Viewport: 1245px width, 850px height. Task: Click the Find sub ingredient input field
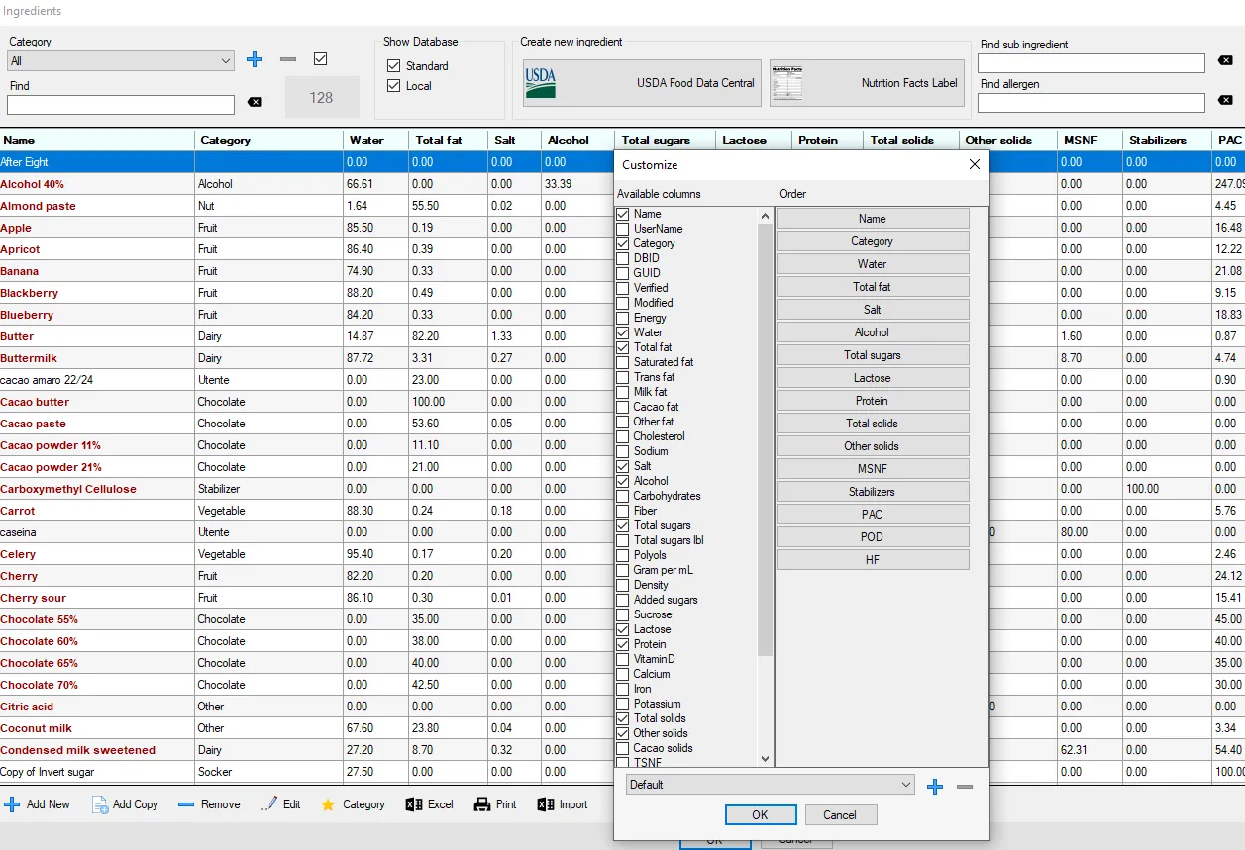(1091, 63)
